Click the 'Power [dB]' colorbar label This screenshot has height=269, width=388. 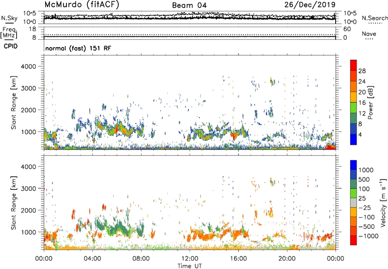coord(370,102)
